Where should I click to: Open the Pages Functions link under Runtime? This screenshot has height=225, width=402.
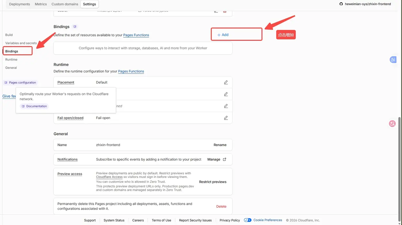131,71
